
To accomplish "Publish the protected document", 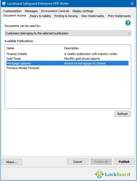I will click(124, 162).
